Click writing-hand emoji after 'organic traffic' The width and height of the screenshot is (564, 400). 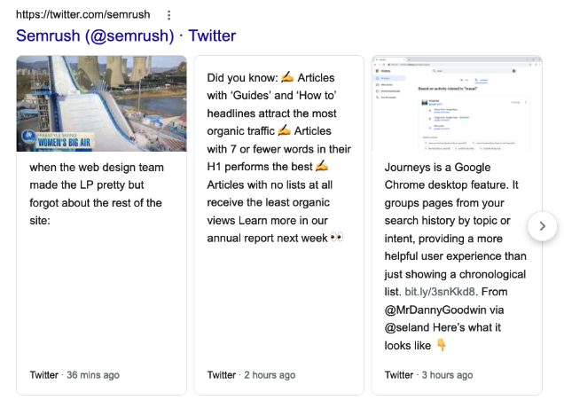[x=284, y=130]
